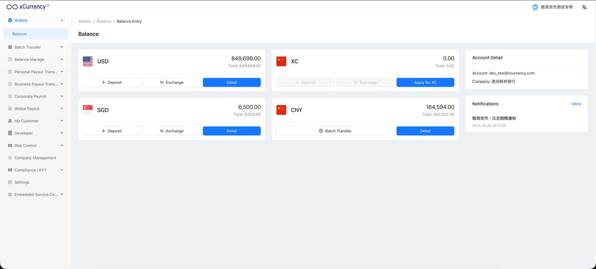Expand the Compliance / KYT chevron
The width and height of the screenshot is (596, 269).
click(x=62, y=170)
